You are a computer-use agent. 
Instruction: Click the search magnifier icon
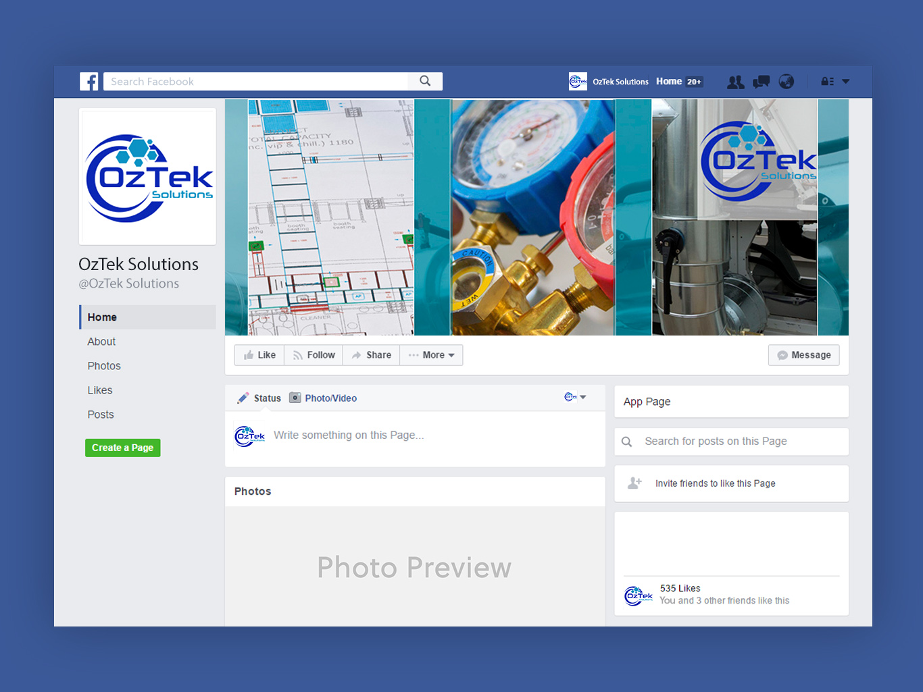(425, 80)
